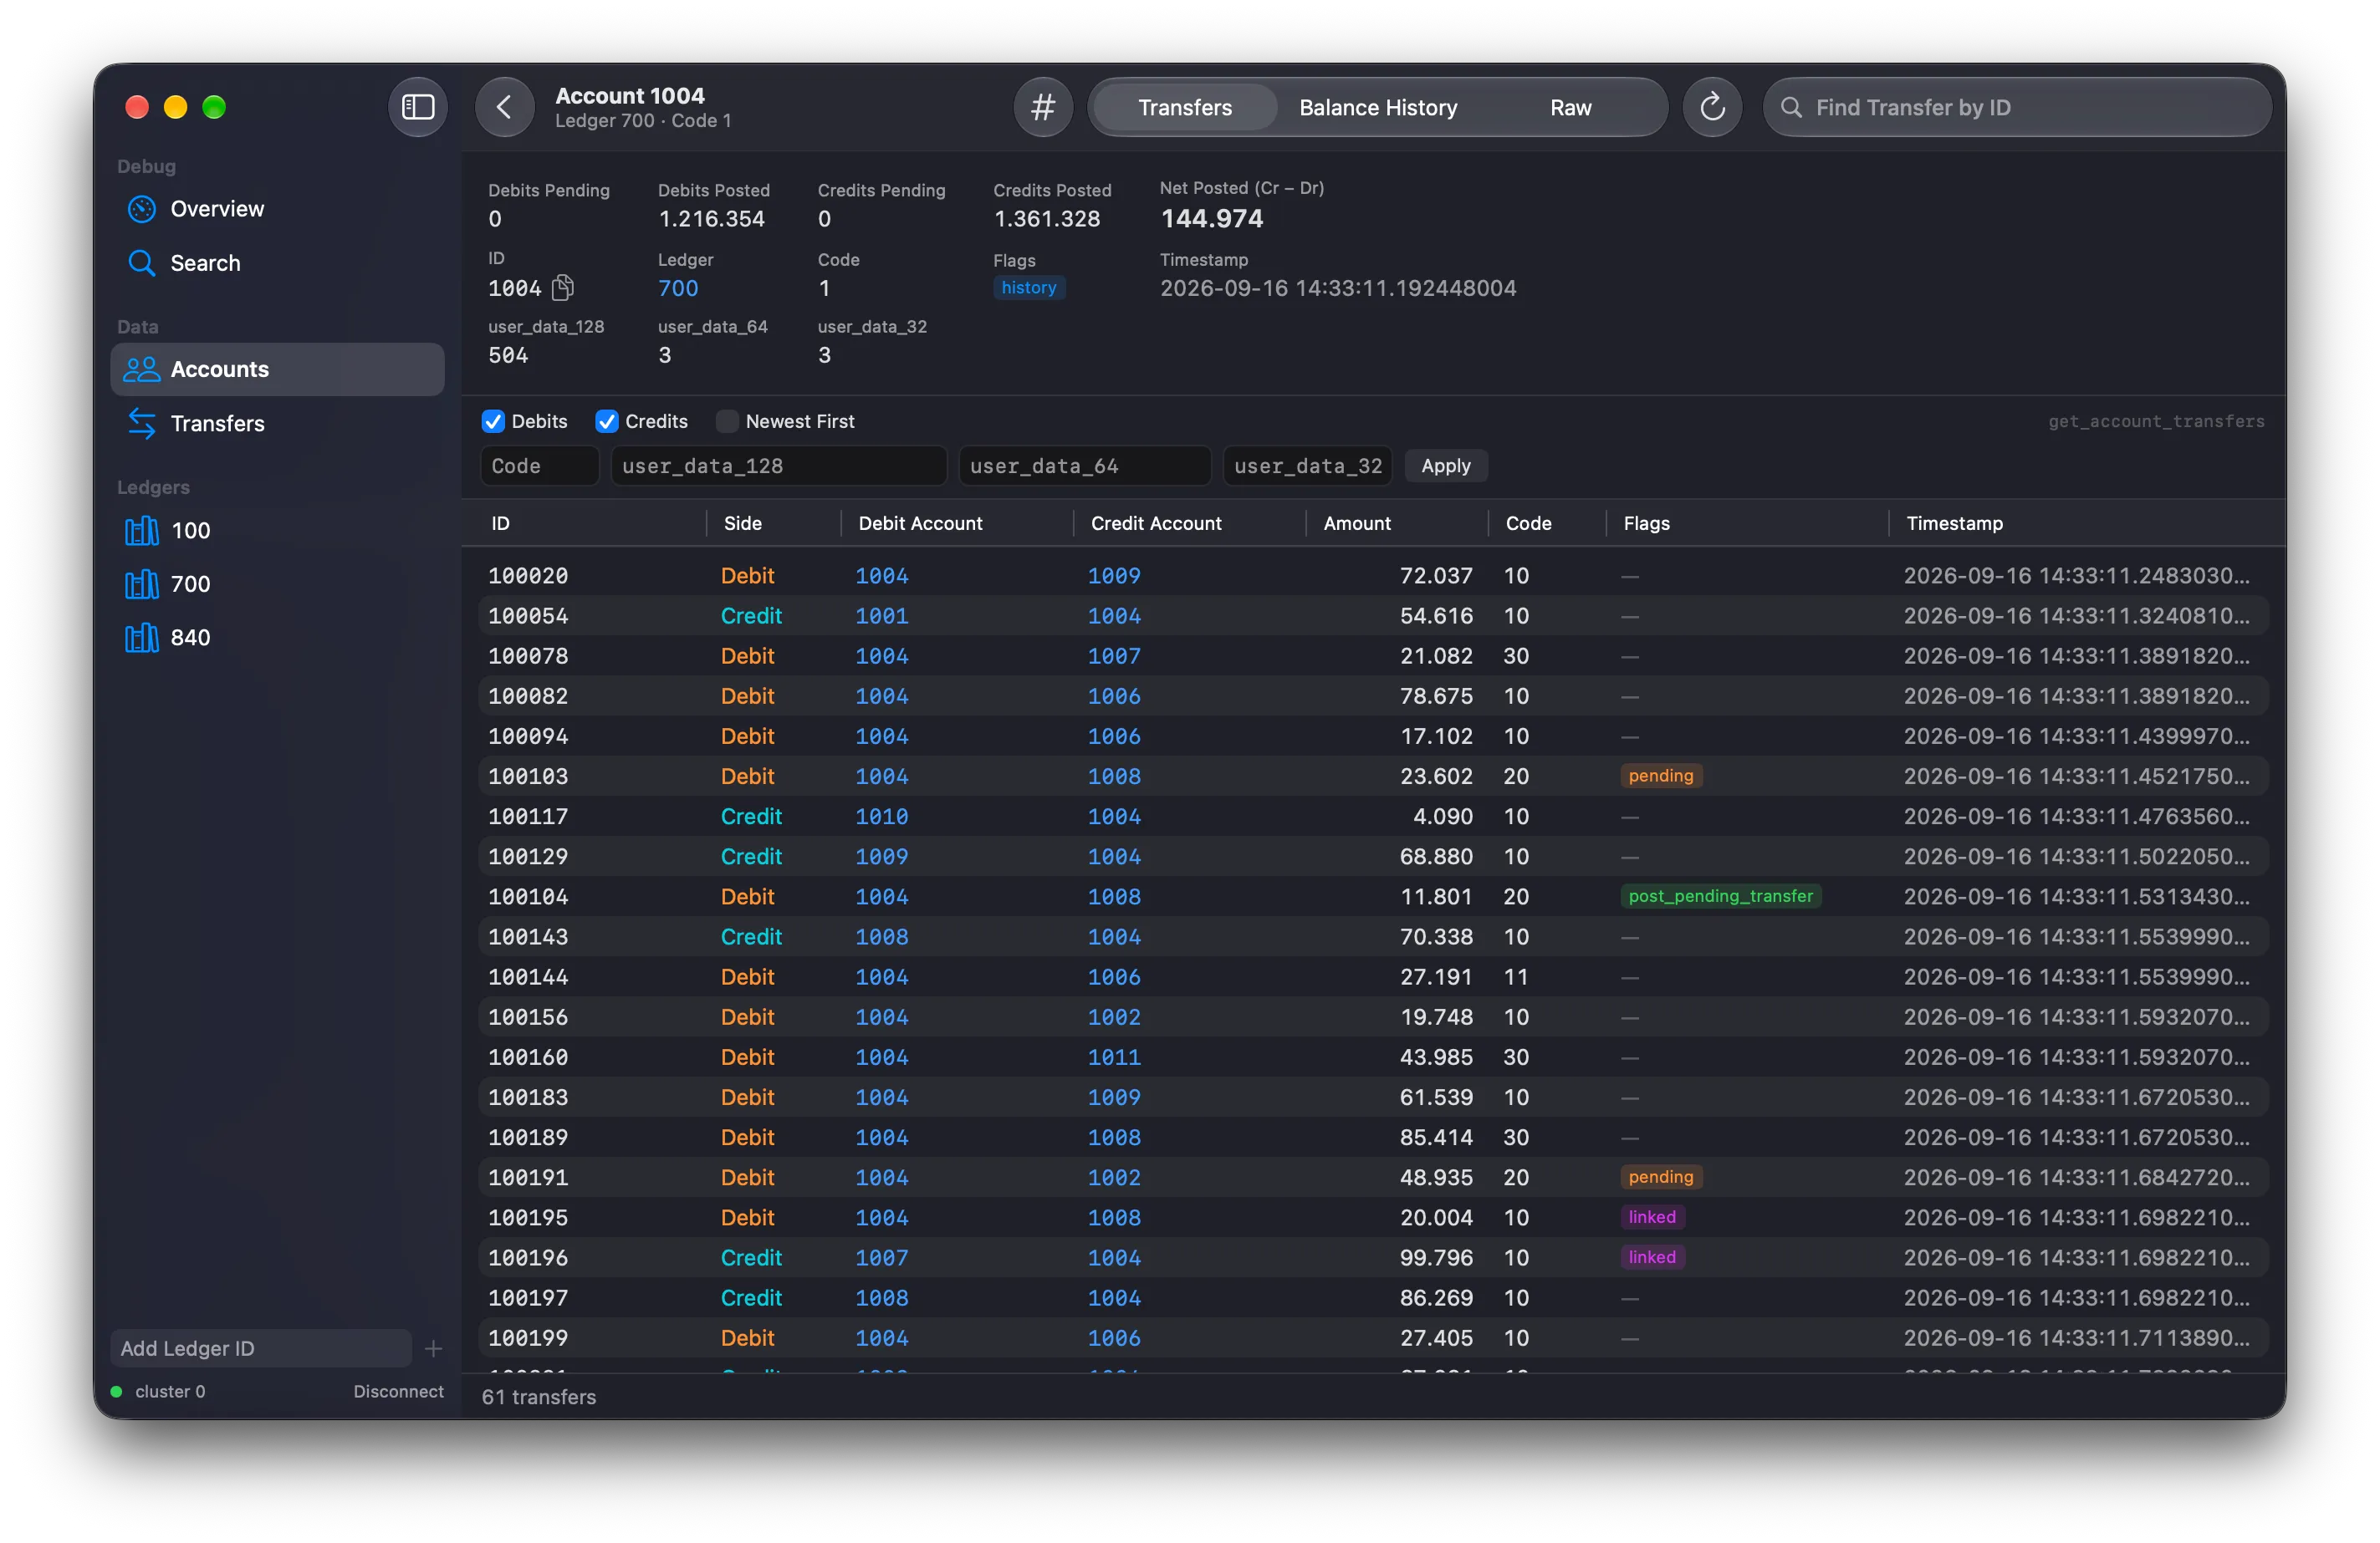Click amount 99.796 in row 100196
The image size is (2380, 1543).
point(1435,1257)
